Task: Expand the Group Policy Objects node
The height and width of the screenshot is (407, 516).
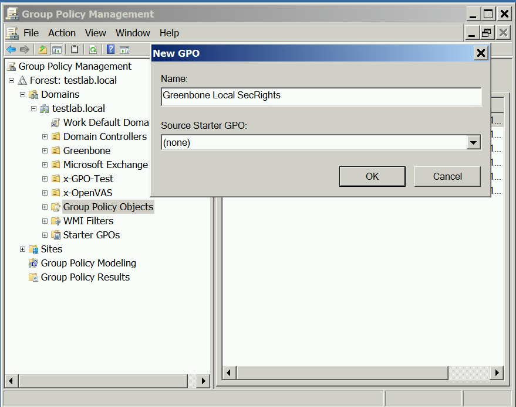Action: 45,207
